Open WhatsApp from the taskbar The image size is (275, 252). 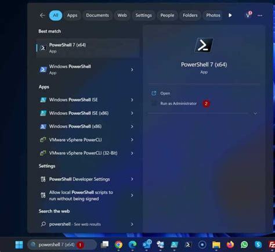click(x=244, y=244)
